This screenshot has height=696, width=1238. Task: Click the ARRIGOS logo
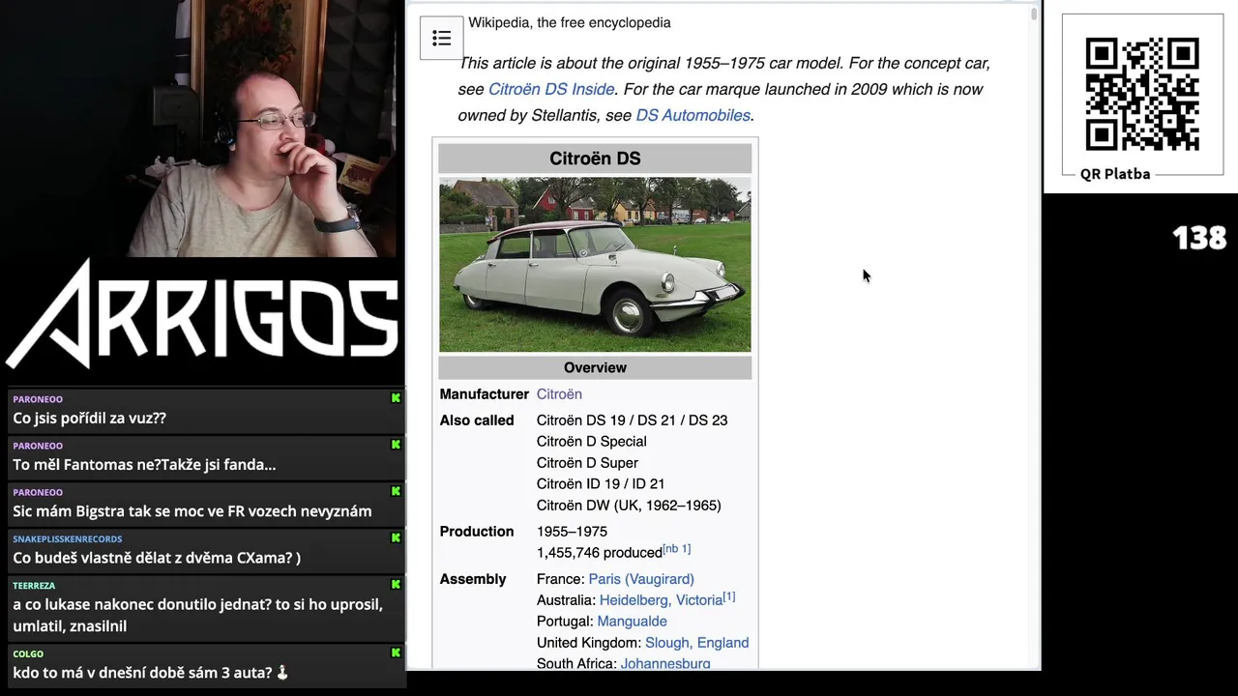coord(202,315)
